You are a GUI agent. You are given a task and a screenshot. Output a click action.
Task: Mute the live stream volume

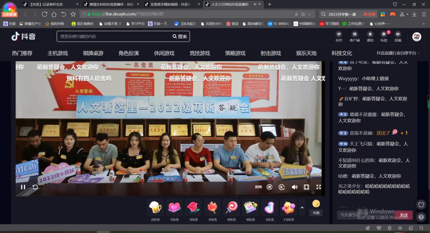point(294,187)
